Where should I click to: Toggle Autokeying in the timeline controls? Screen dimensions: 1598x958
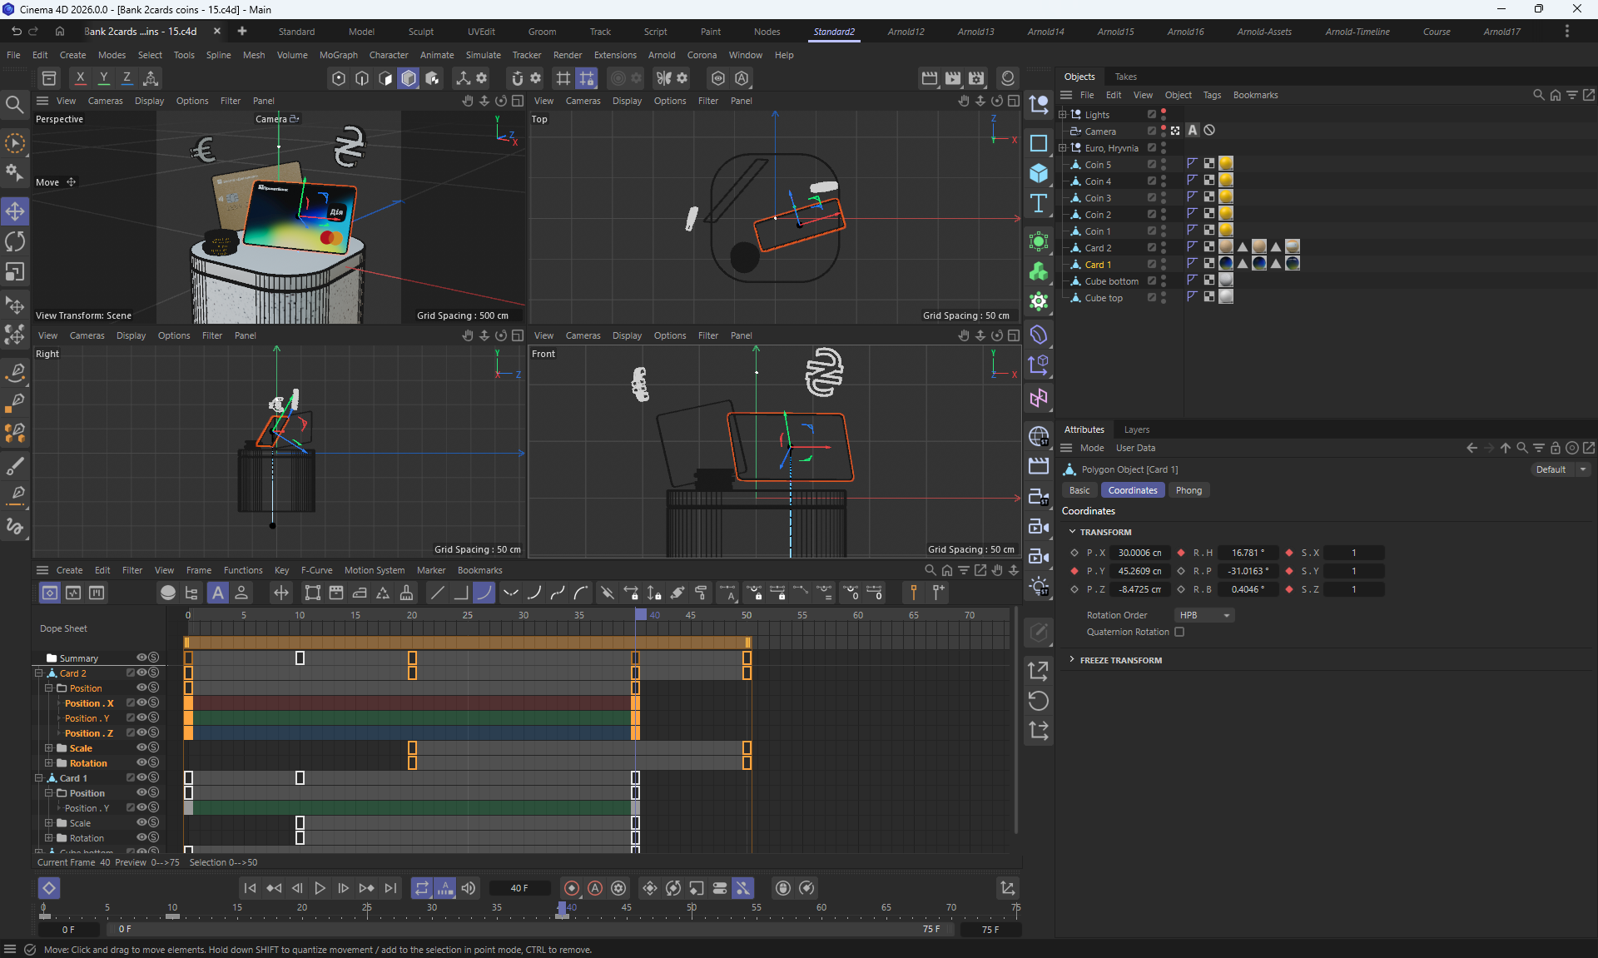595,888
